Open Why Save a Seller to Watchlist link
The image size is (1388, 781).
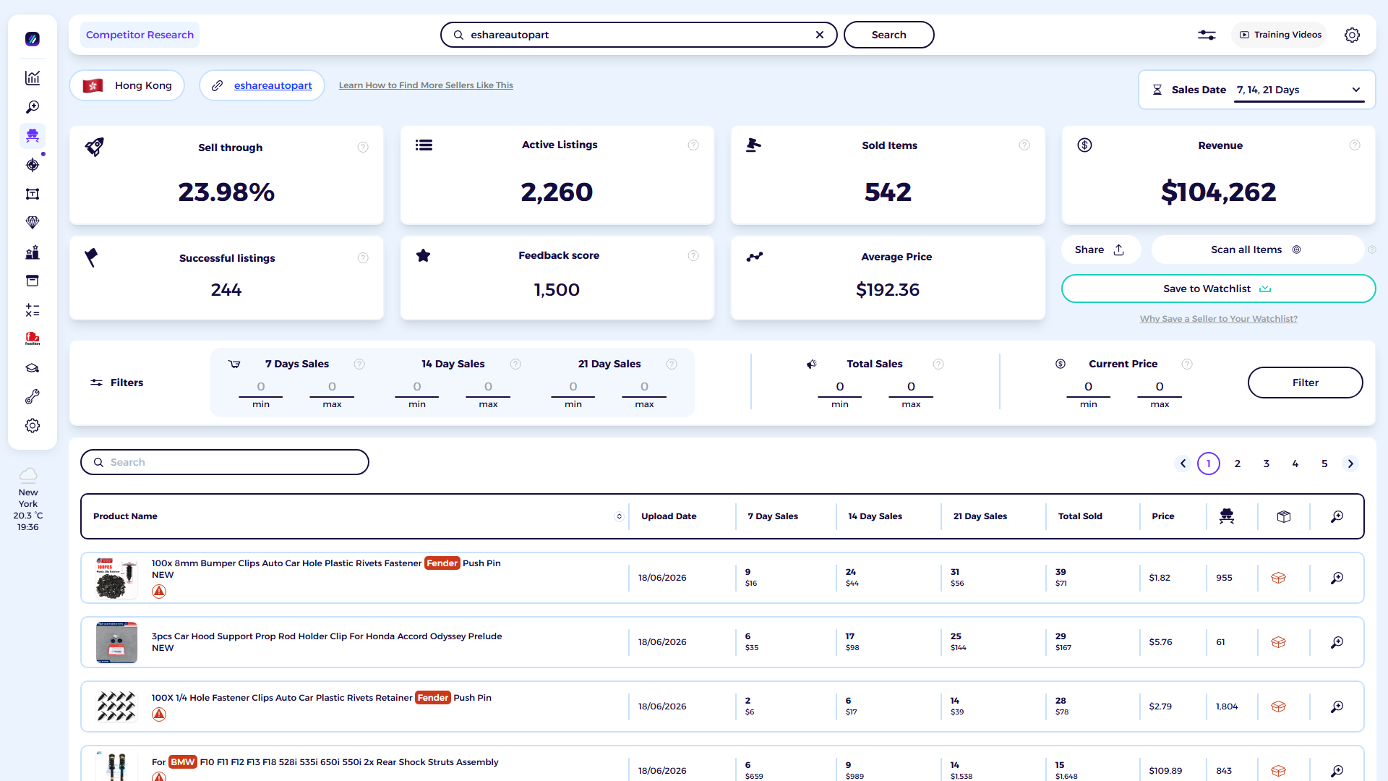1218,319
